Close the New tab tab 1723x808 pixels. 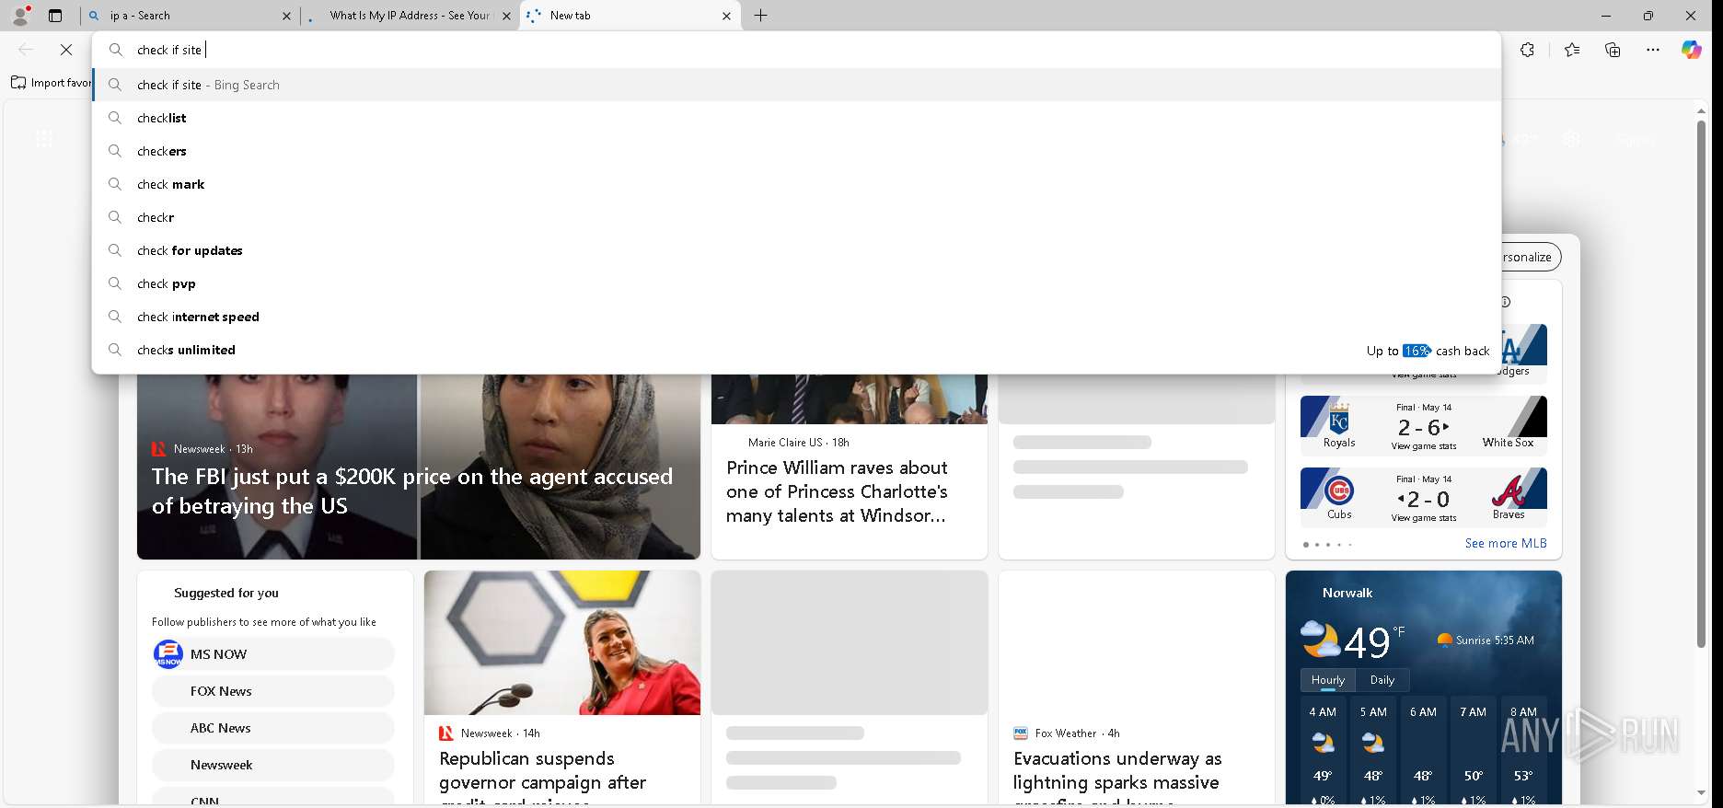[x=726, y=16]
